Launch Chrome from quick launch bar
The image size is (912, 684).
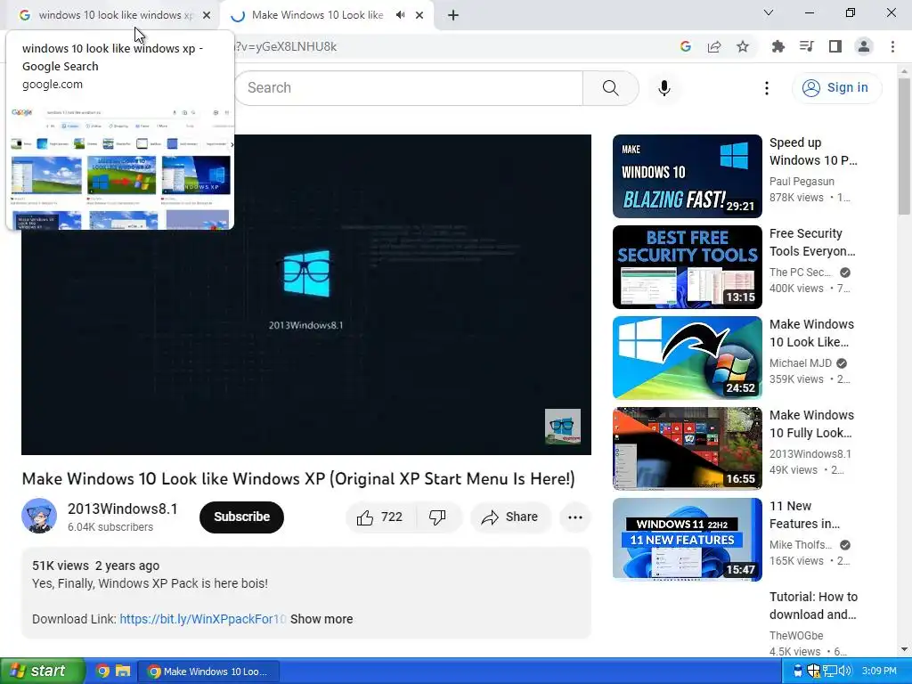102,672
